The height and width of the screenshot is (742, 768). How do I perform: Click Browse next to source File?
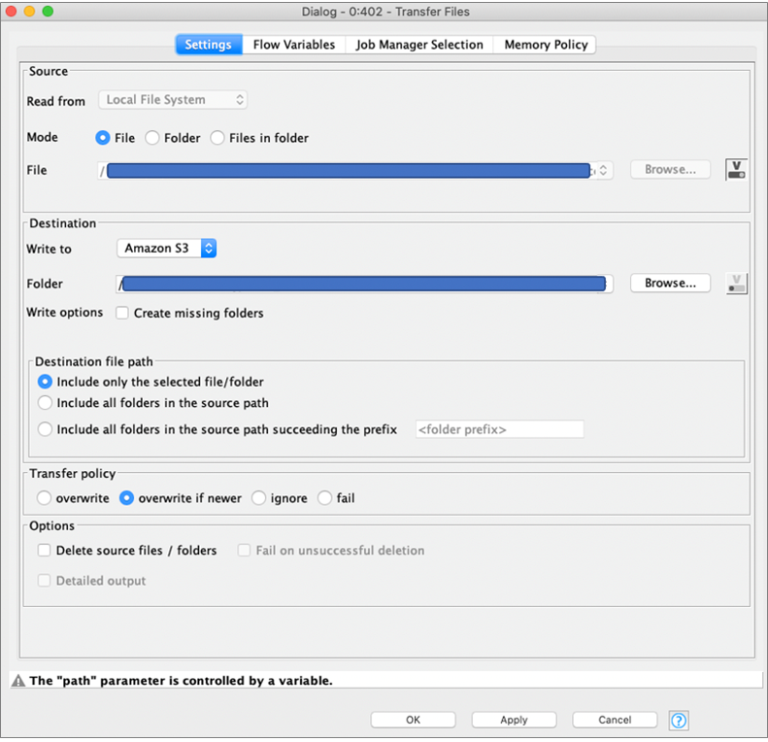[670, 170]
